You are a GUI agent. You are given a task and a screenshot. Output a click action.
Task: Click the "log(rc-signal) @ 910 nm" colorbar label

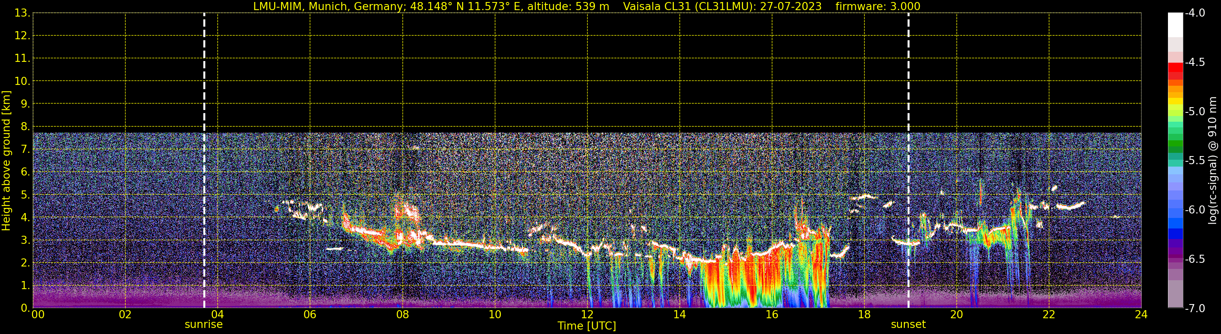click(1213, 161)
